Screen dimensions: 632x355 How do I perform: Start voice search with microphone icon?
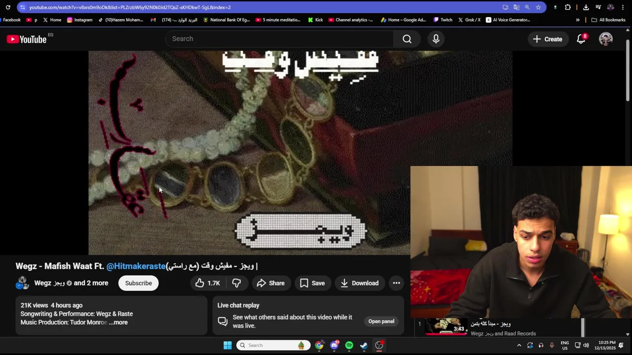pyautogui.click(x=436, y=39)
